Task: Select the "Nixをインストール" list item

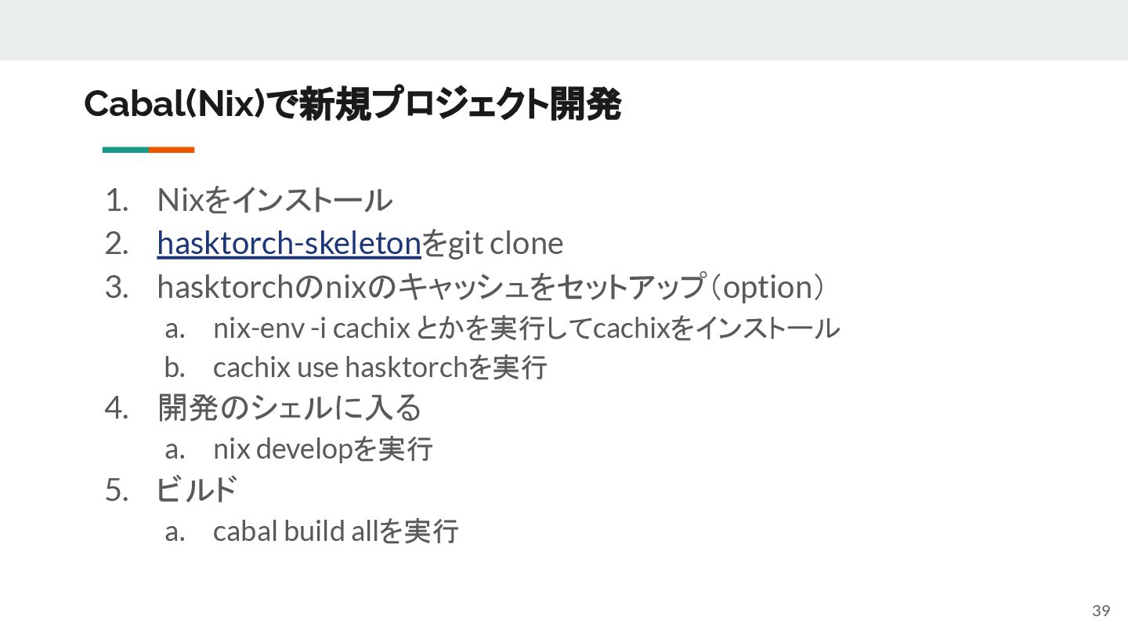Action: point(274,201)
